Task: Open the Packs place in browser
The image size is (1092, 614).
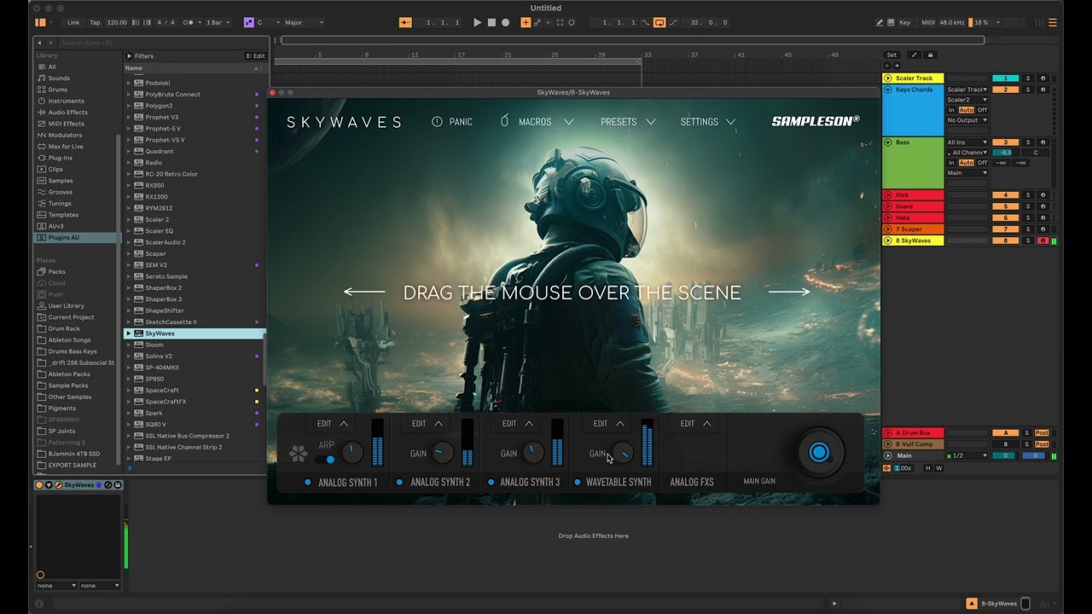Action: 56,272
